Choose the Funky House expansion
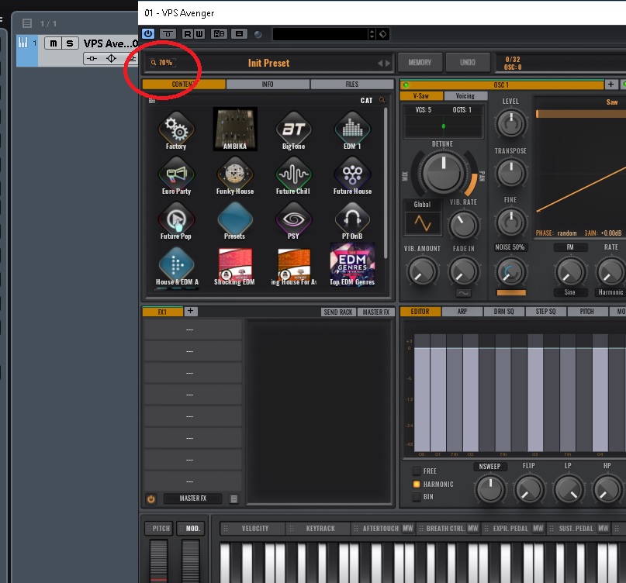 [x=235, y=175]
